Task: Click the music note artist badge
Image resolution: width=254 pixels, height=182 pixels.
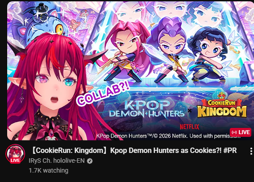Action: 90,161
